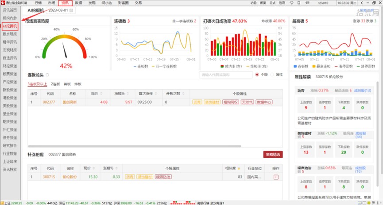
Task: Click the 策略精选 button
Action: 273,155
